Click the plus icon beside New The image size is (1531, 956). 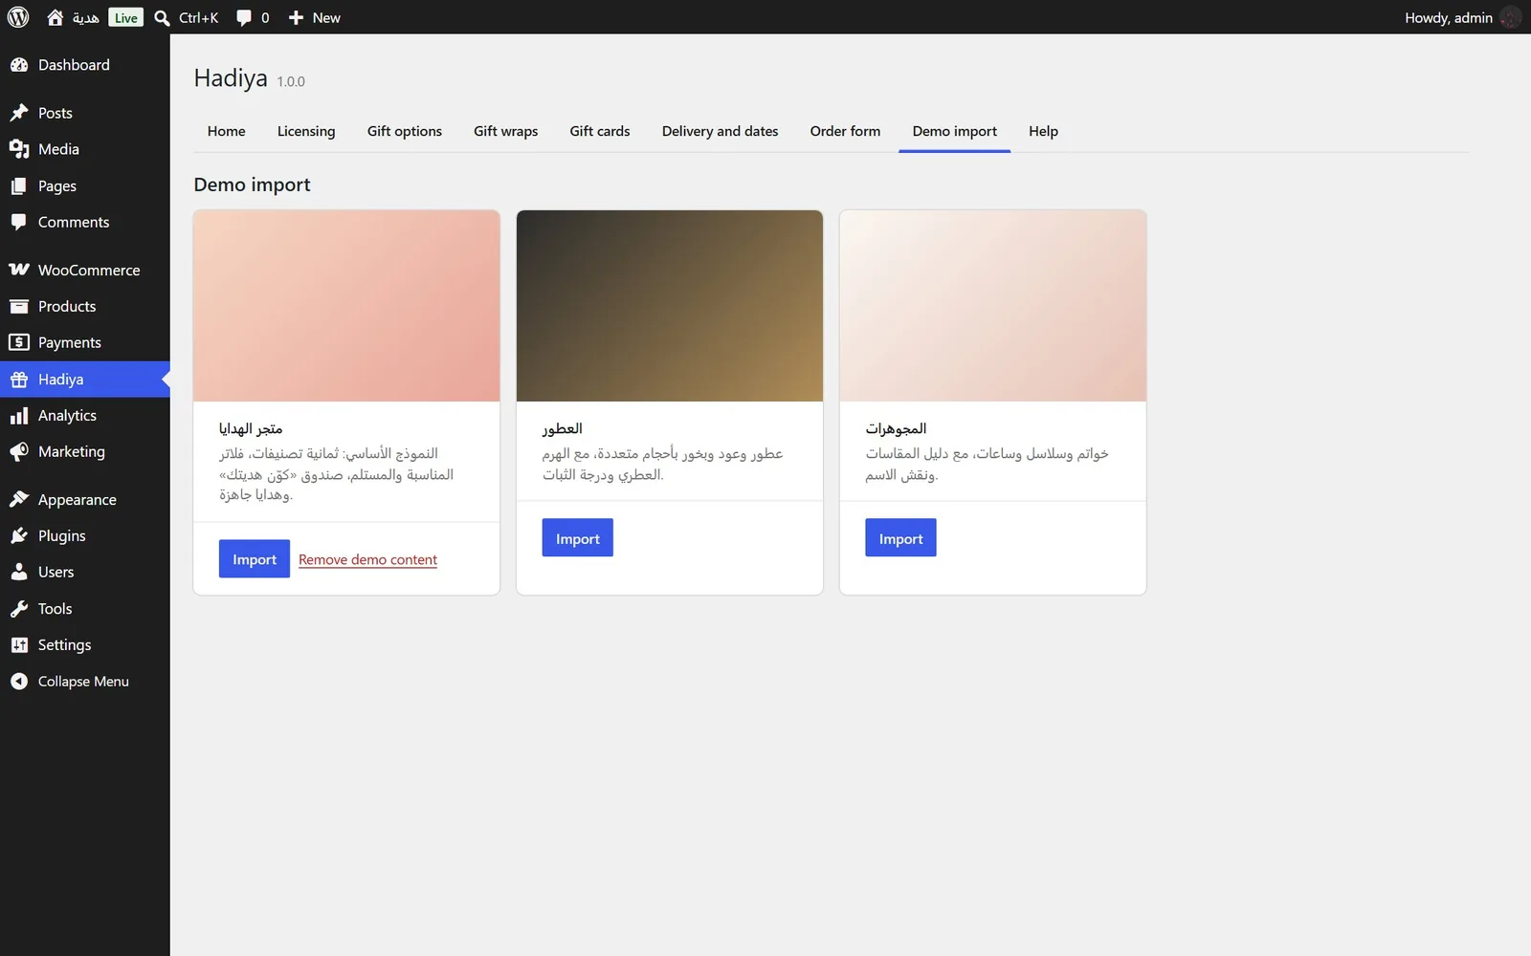[296, 17]
